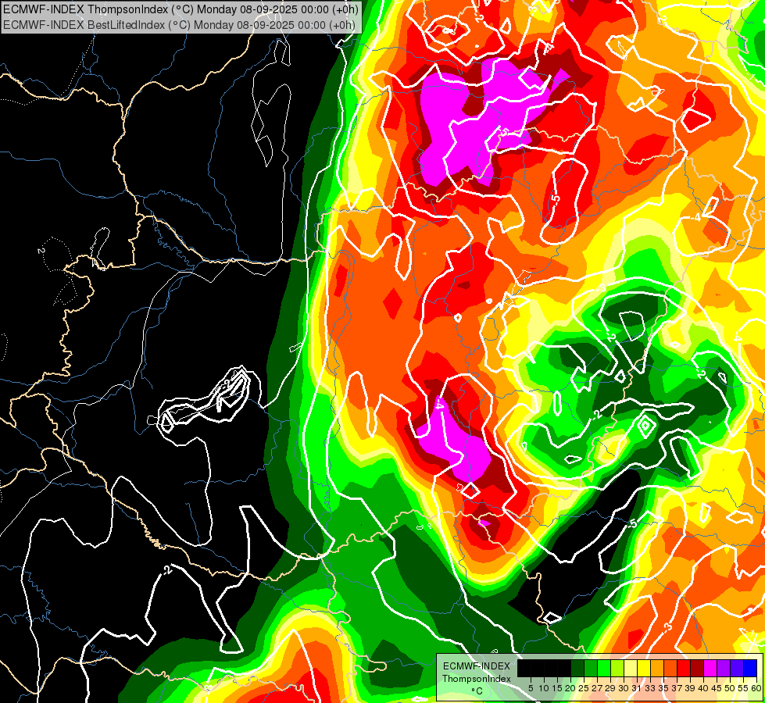This screenshot has height=703, width=765.
Task: Click the legend scale value 10
Action: [x=544, y=688]
